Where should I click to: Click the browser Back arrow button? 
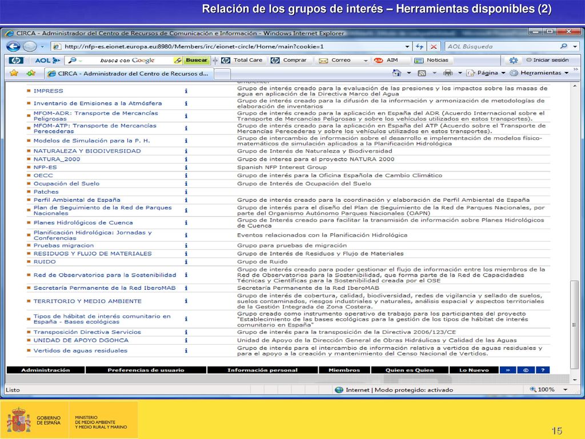coord(14,46)
